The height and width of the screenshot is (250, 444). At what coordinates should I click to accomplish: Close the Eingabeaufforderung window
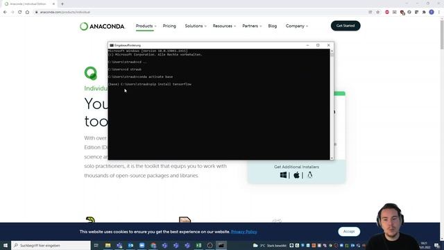point(328,45)
